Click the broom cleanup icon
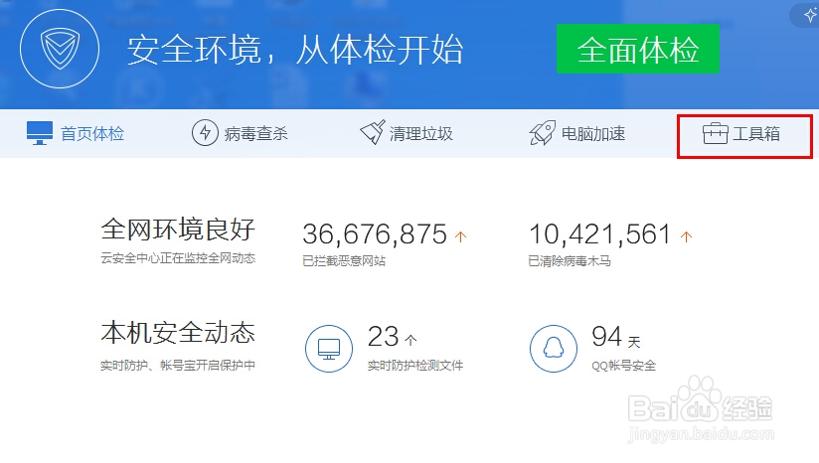 click(373, 132)
